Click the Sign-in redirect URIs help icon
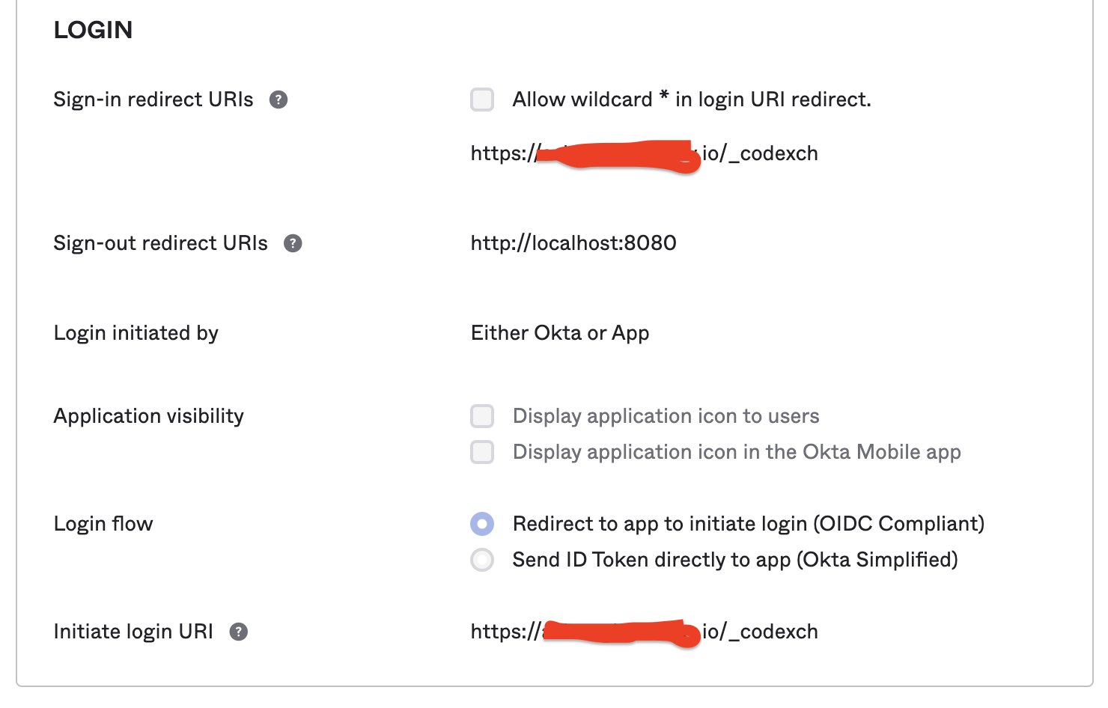 pos(278,99)
